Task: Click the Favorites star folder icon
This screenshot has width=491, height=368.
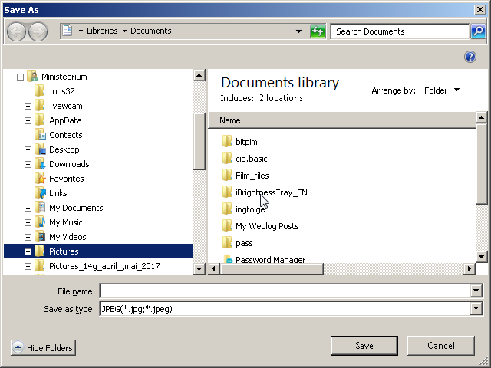Action: [40, 179]
